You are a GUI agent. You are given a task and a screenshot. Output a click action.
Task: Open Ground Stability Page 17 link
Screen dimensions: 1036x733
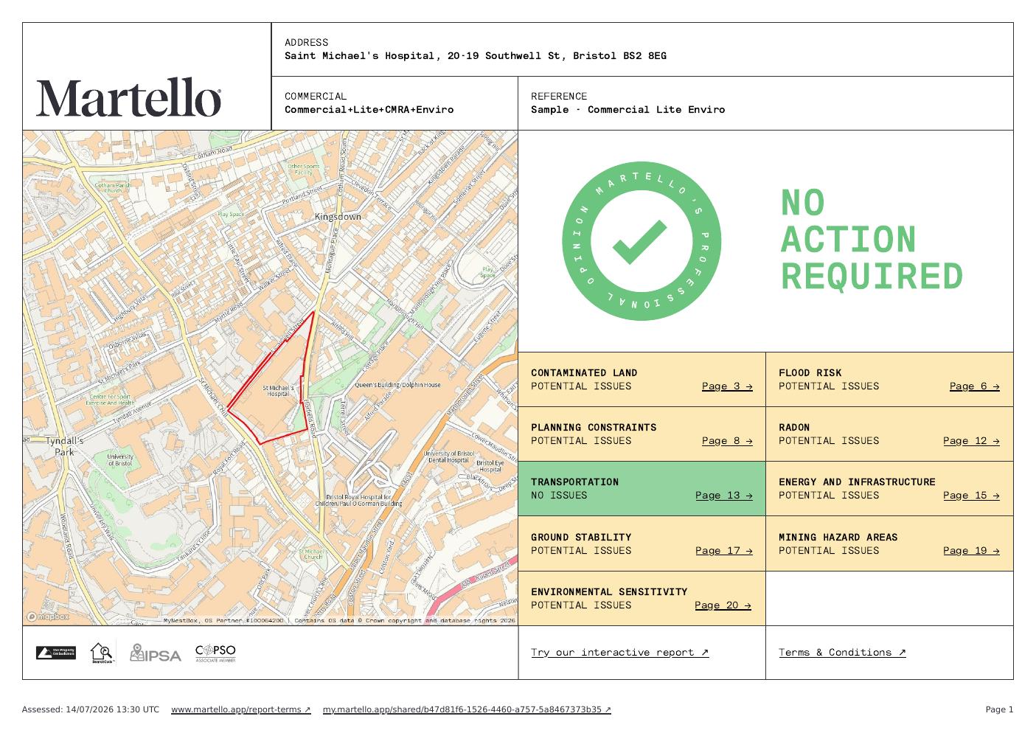(723, 550)
